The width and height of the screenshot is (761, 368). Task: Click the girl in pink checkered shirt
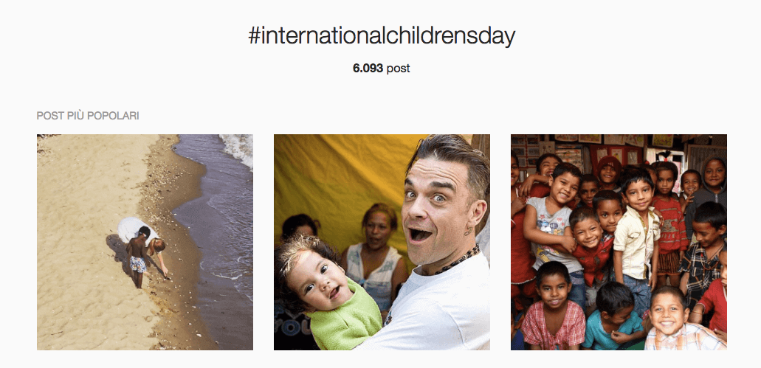click(554, 307)
